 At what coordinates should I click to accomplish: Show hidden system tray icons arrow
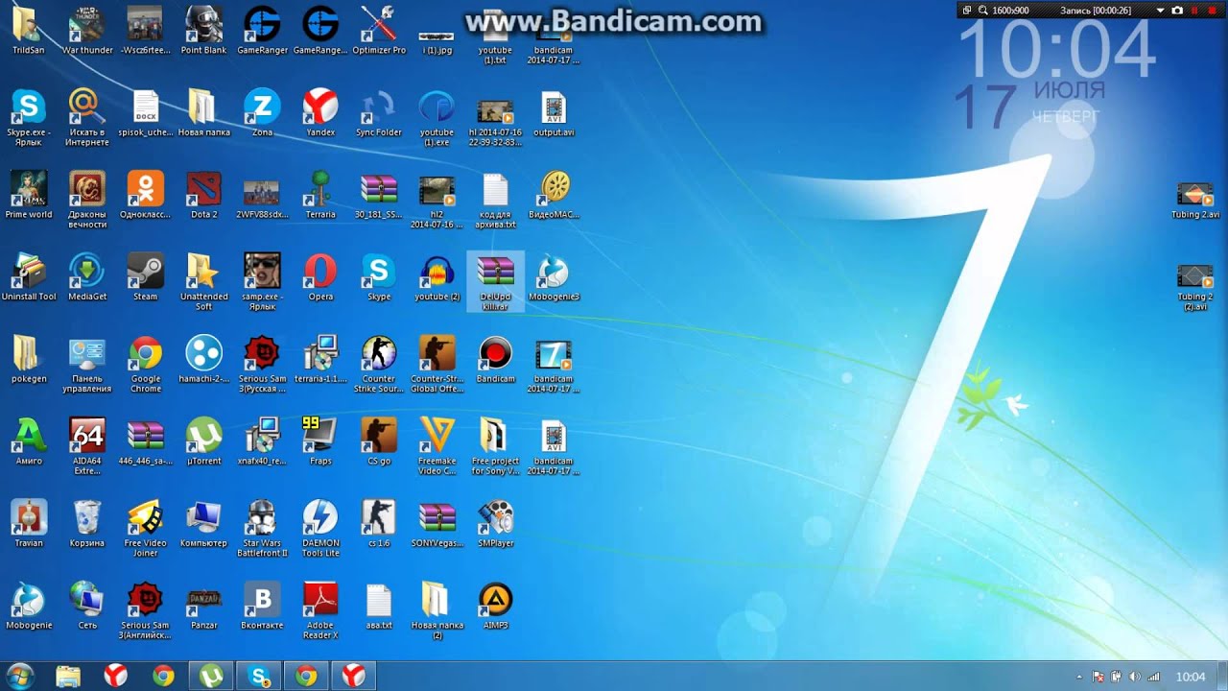1079,677
